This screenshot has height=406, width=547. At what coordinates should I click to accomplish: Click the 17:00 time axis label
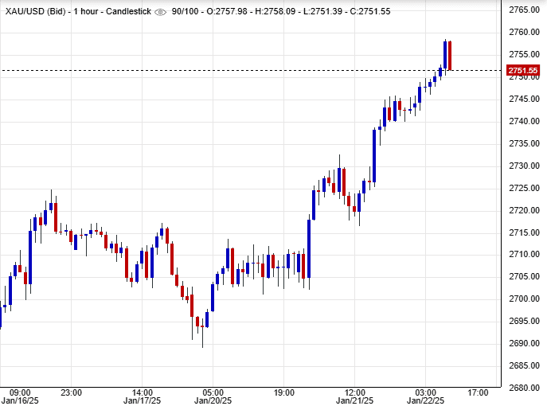pos(478,392)
